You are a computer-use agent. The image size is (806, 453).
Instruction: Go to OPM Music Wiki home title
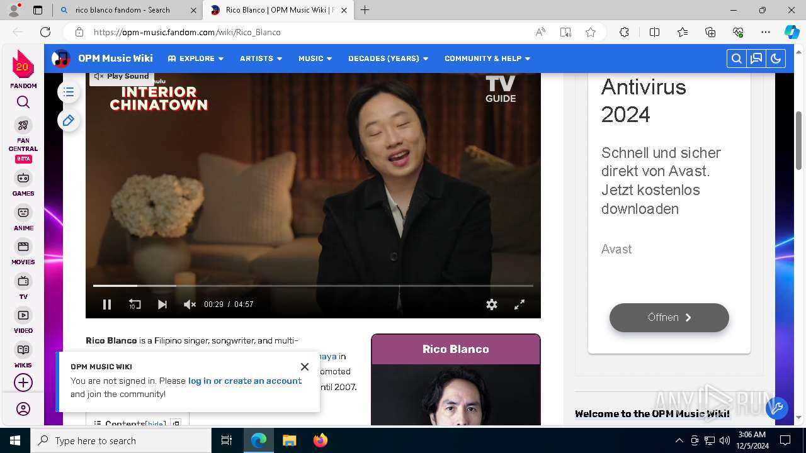pyautogui.click(x=115, y=58)
